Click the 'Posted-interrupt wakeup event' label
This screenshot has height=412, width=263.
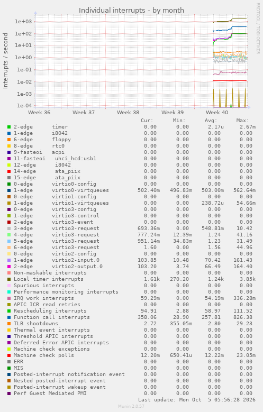60,387
